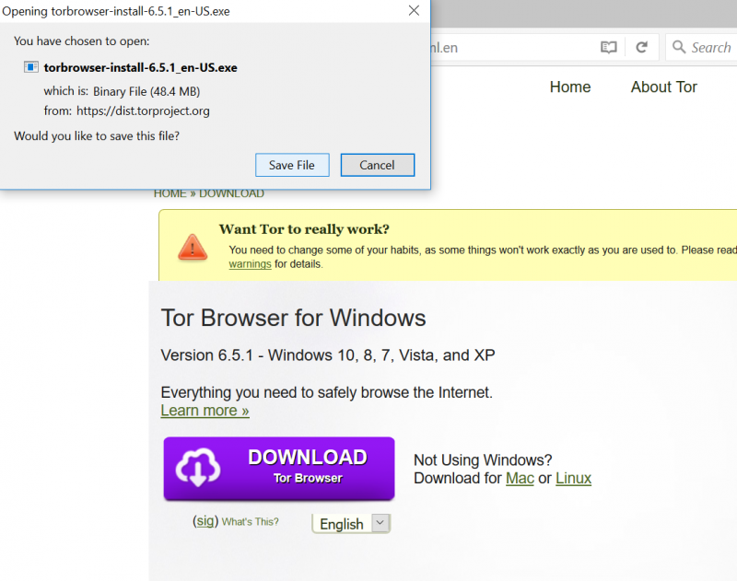Click the address bar URL text

(x=444, y=48)
